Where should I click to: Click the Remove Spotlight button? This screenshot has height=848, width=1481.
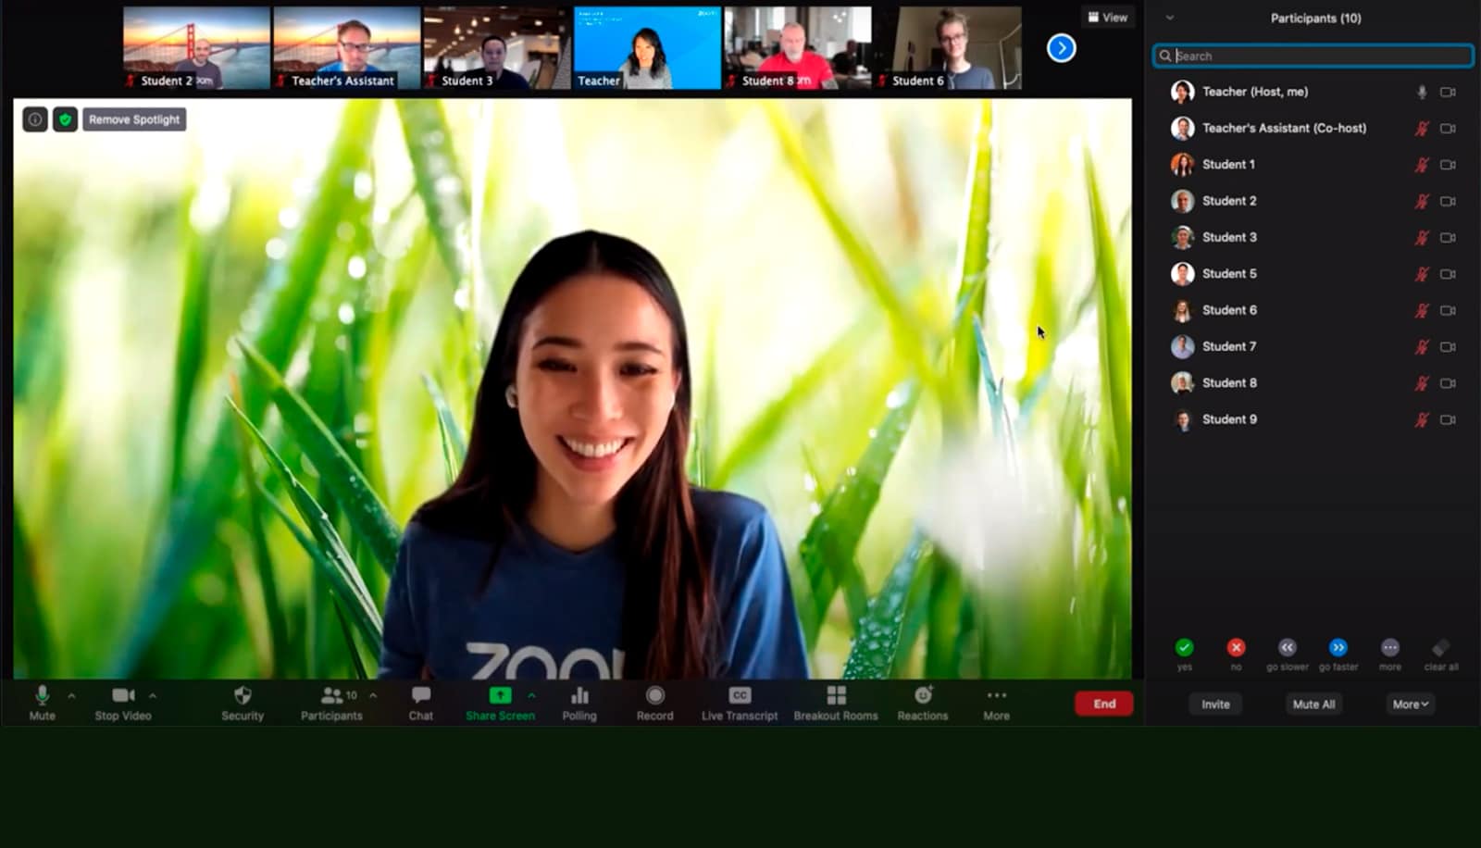[x=133, y=118]
